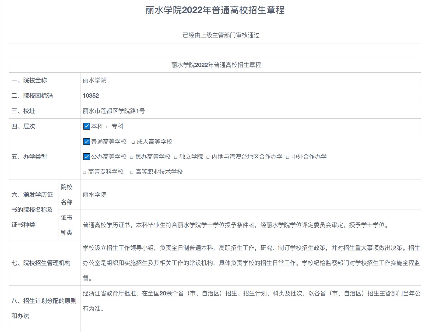This screenshot has height=332, width=429.
Task: Click the table header 丽水学院2022年普通高校招生章程
Action: click(x=216, y=65)
